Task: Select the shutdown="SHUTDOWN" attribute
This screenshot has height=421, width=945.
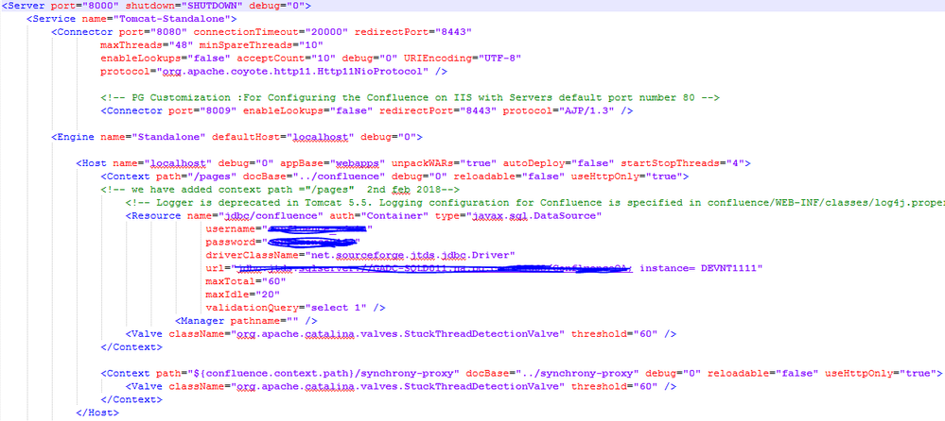Action: coord(183,6)
